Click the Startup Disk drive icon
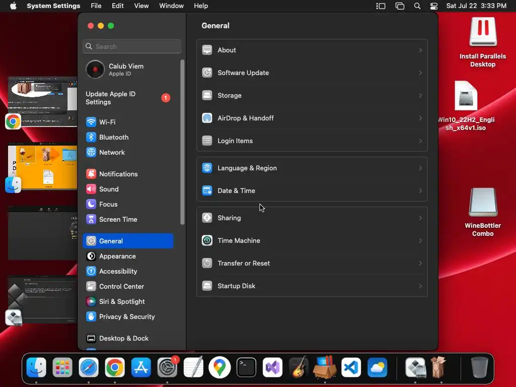Screen dimensions: 516x387 [x=207, y=286]
